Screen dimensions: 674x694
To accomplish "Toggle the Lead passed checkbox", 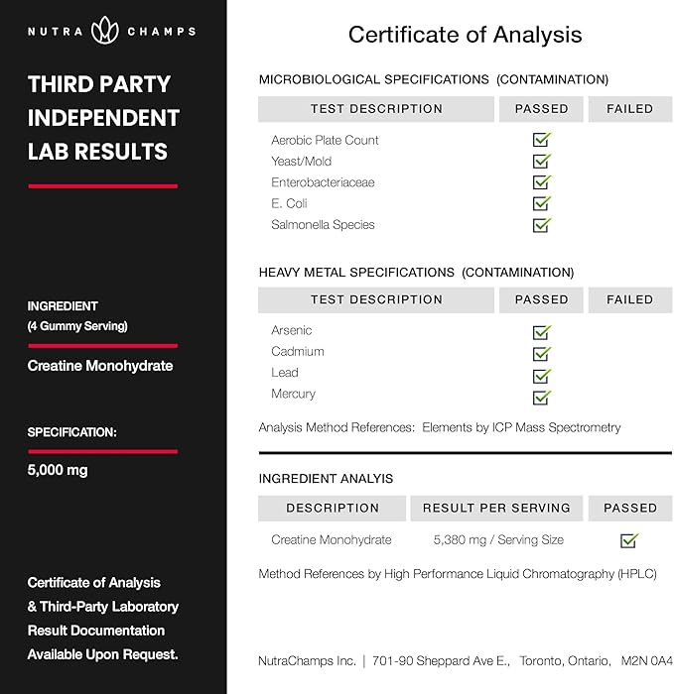I will pos(541,375).
